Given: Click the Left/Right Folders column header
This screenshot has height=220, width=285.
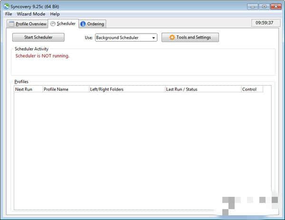Looking at the screenshot, I should coord(127,89).
